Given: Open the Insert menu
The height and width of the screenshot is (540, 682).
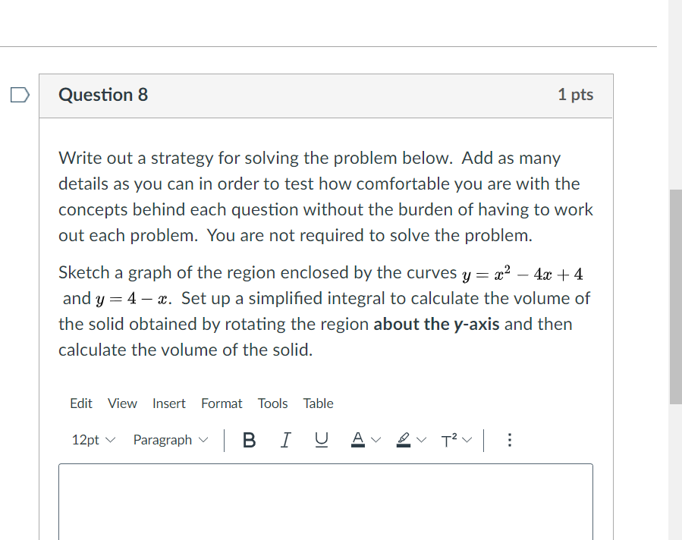Looking at the screenshot, I should (168, 403).
